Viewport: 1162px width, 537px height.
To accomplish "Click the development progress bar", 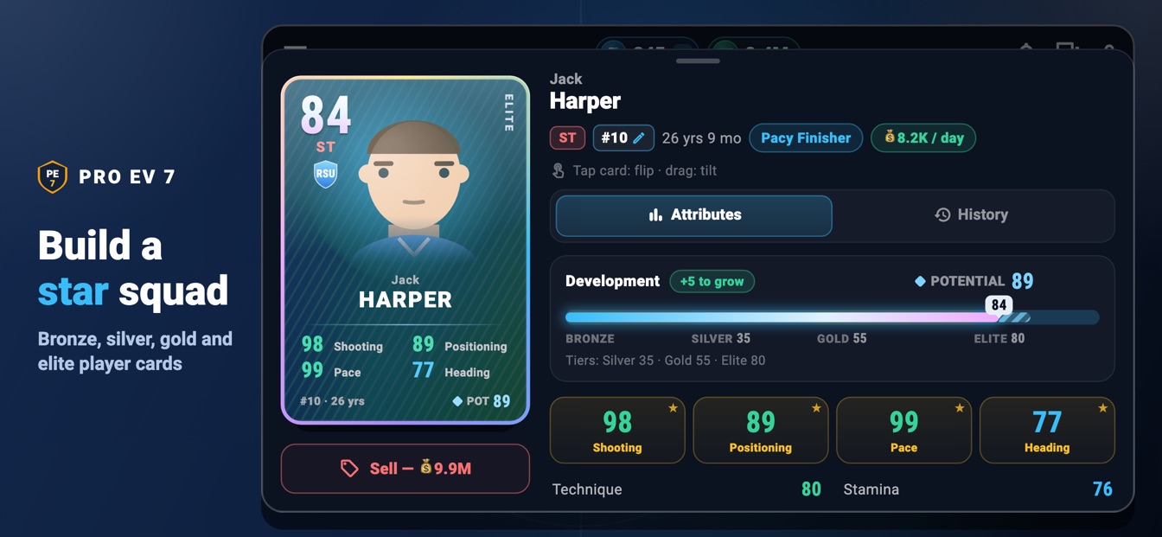I will [x=832, y=317].
